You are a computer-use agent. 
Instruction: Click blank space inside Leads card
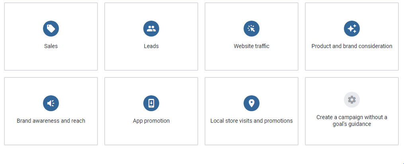(x=123, y=60)
